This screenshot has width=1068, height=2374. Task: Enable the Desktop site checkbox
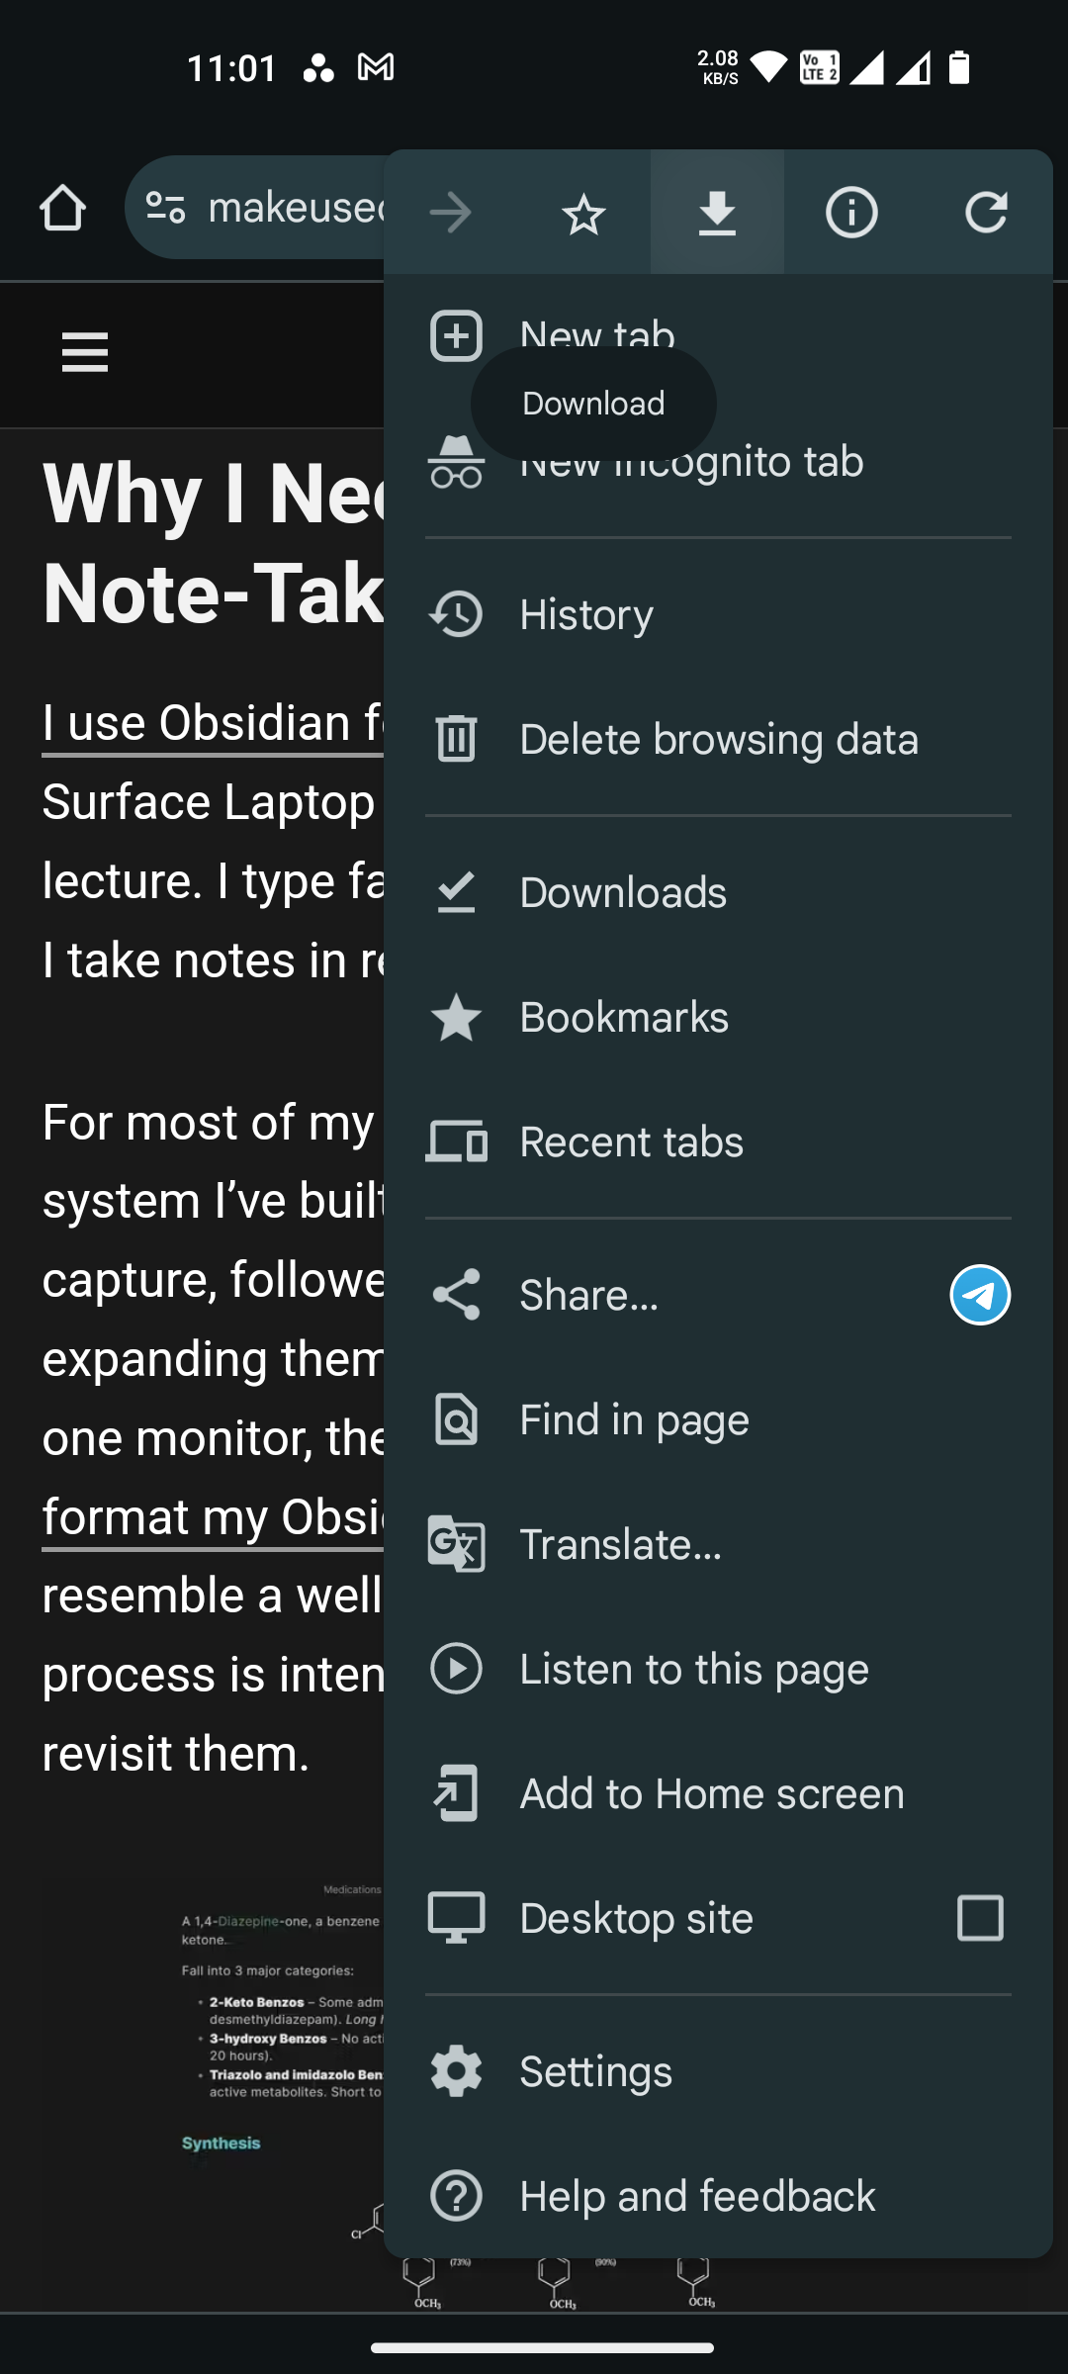(x=978, y=1918)
